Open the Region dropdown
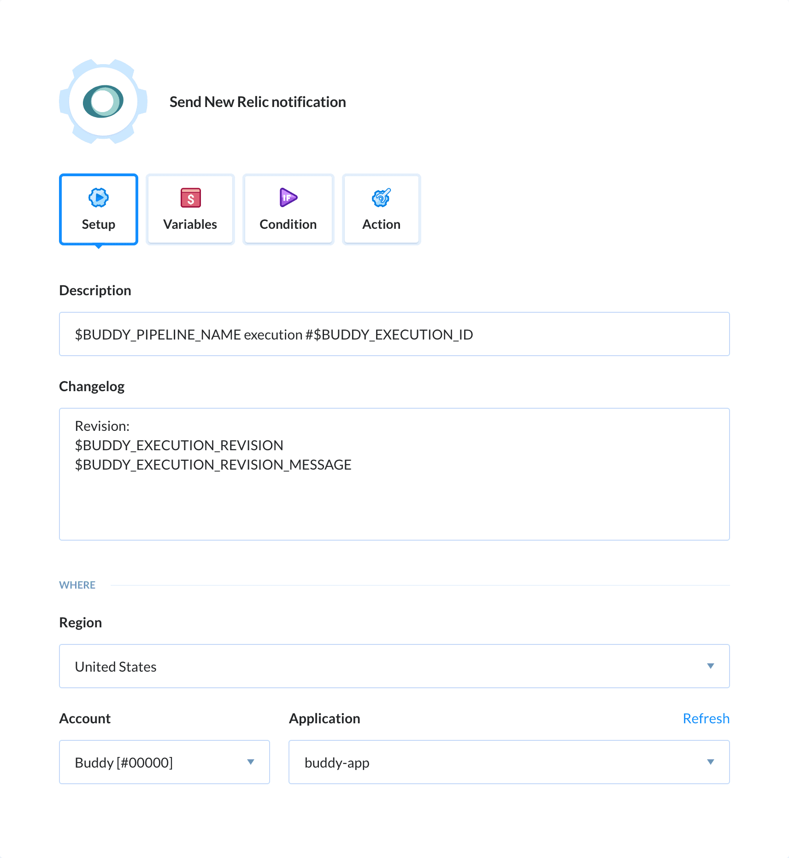This screenshot has width=789, height=858. coord(394,666)
